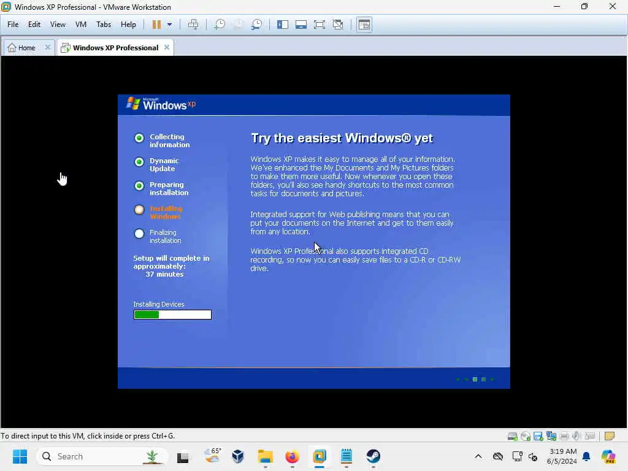Open VirtualBox from the taskbar
628x471 pixels.
point(238,456)
